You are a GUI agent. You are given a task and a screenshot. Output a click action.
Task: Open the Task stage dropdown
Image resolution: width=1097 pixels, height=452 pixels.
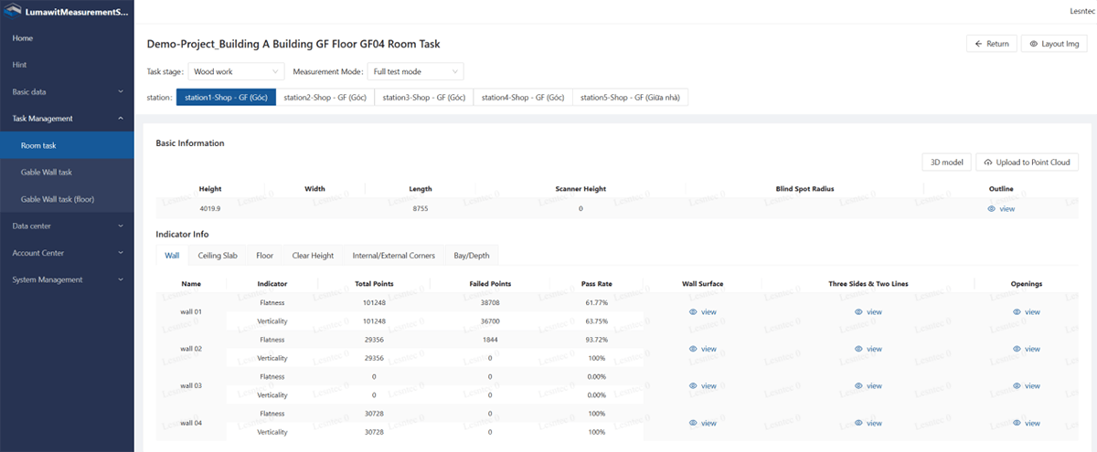pyautogui.click(x=237, y=71)
